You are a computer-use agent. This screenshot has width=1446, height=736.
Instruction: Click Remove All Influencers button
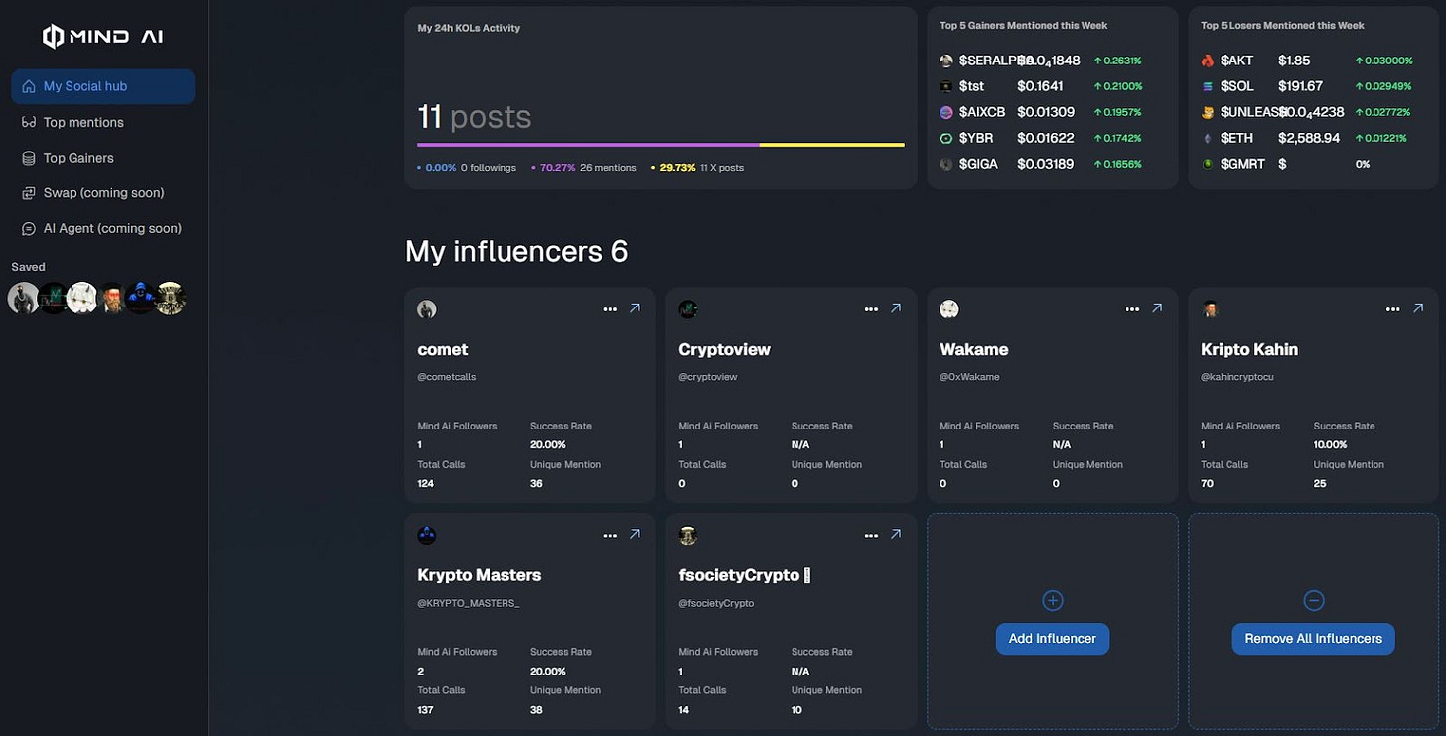tap(1314, 639)
